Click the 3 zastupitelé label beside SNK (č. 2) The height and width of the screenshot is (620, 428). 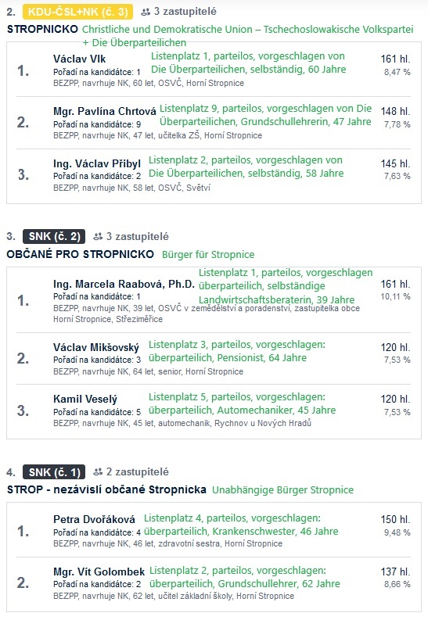pos(137,236)
